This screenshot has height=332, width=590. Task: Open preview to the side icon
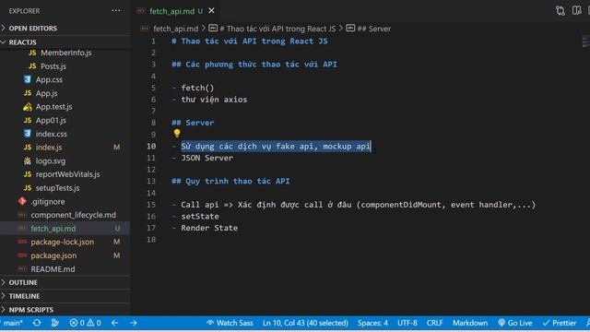(x=576, y=10)
